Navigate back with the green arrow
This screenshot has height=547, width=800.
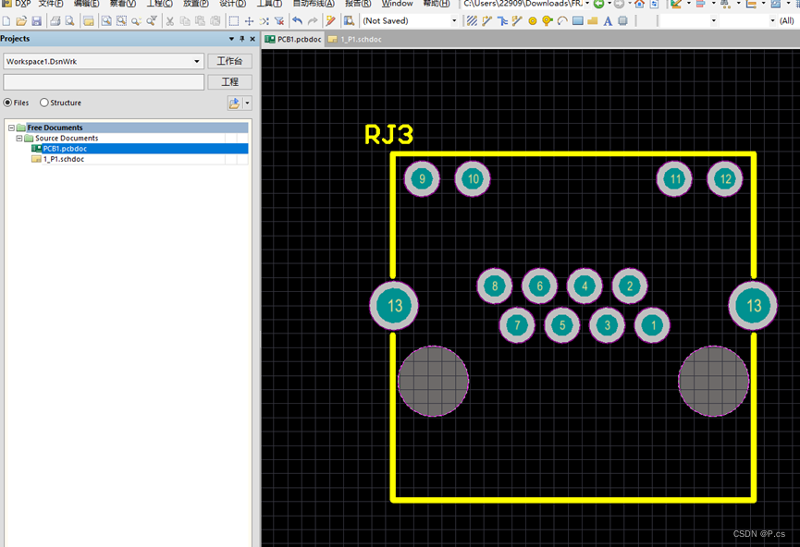coord(599,4)
